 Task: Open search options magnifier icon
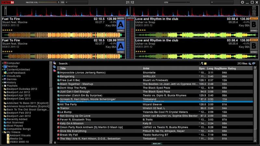coord(201,63)
